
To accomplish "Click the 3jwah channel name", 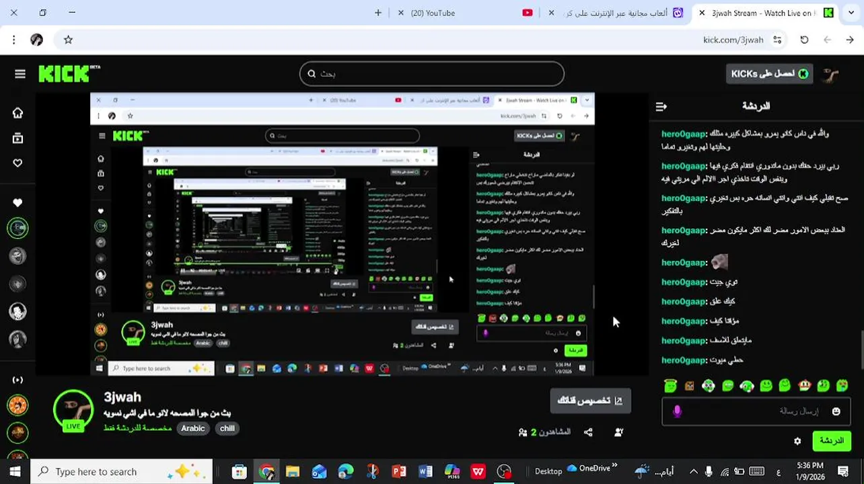I will (x=122, y=397).
